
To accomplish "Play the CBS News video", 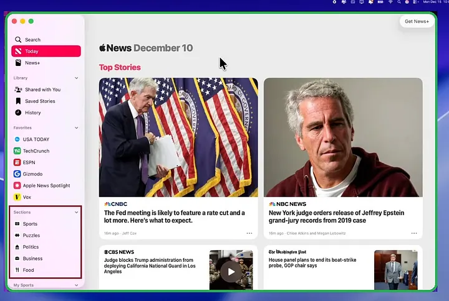I will pos(231,272).
